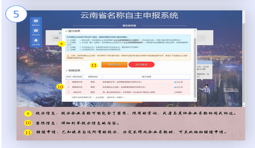This screenshot has height=148, width=255.
Task: Expand the dropdown arrow behind the dialog
Action: click(203, 38)
